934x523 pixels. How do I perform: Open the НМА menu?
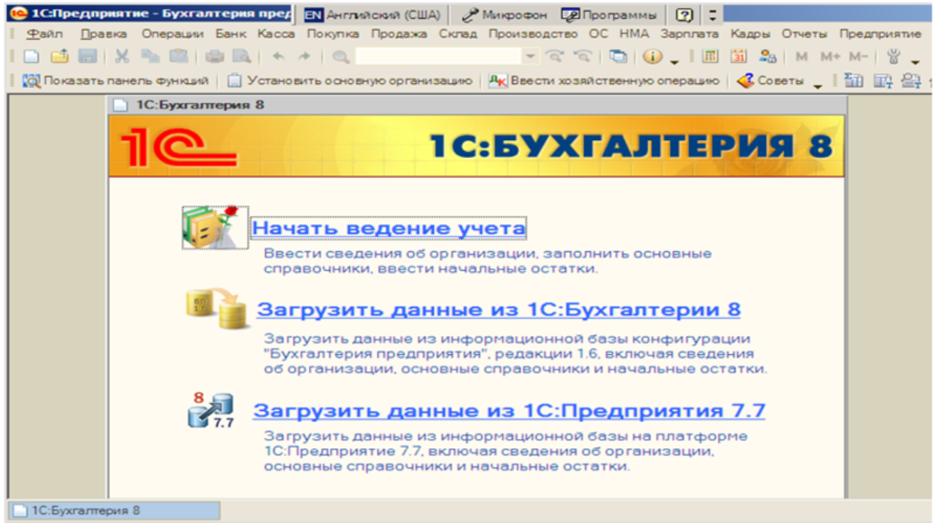[633, 34]
